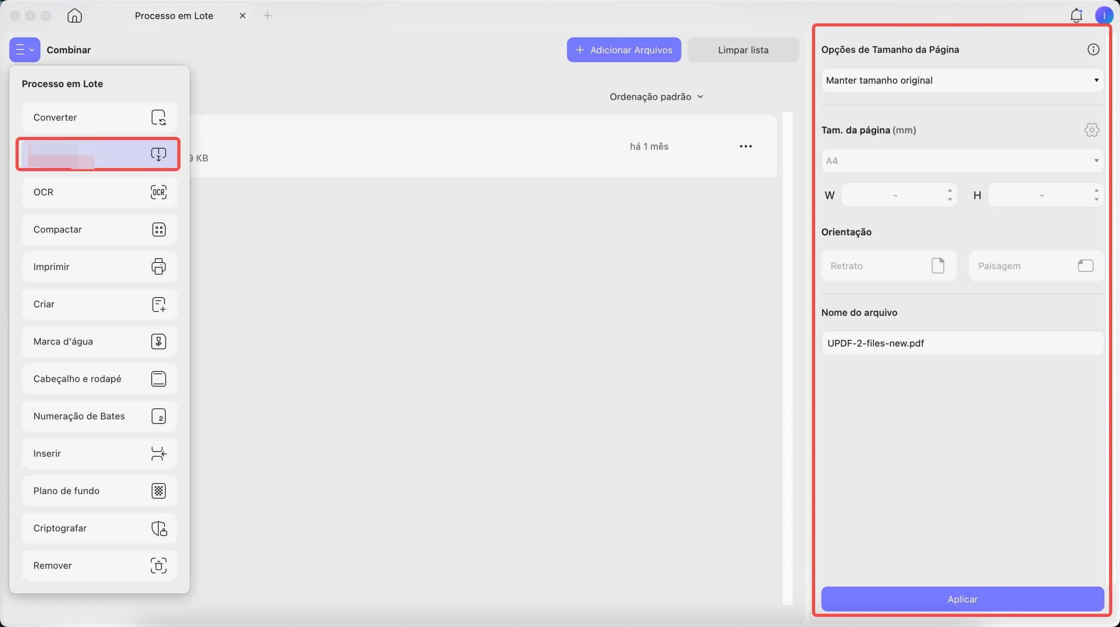The width and height of the screenshot is (1120, 627).
Task: Open page size settings gear icon
Action: [1092, 130]
